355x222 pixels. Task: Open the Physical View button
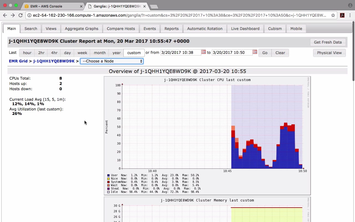(329, 53)
